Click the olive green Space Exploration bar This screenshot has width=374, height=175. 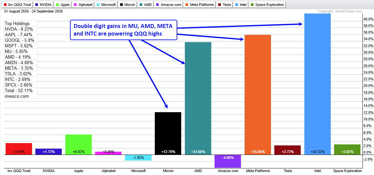coord(347,150)
